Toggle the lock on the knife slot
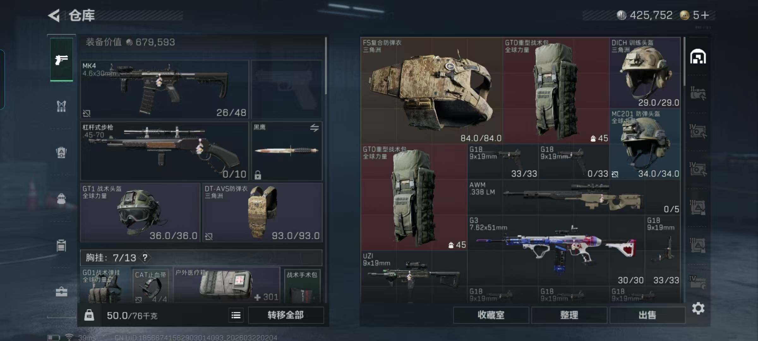The height and width of the screenshot is (341, 758). [258, 175]
